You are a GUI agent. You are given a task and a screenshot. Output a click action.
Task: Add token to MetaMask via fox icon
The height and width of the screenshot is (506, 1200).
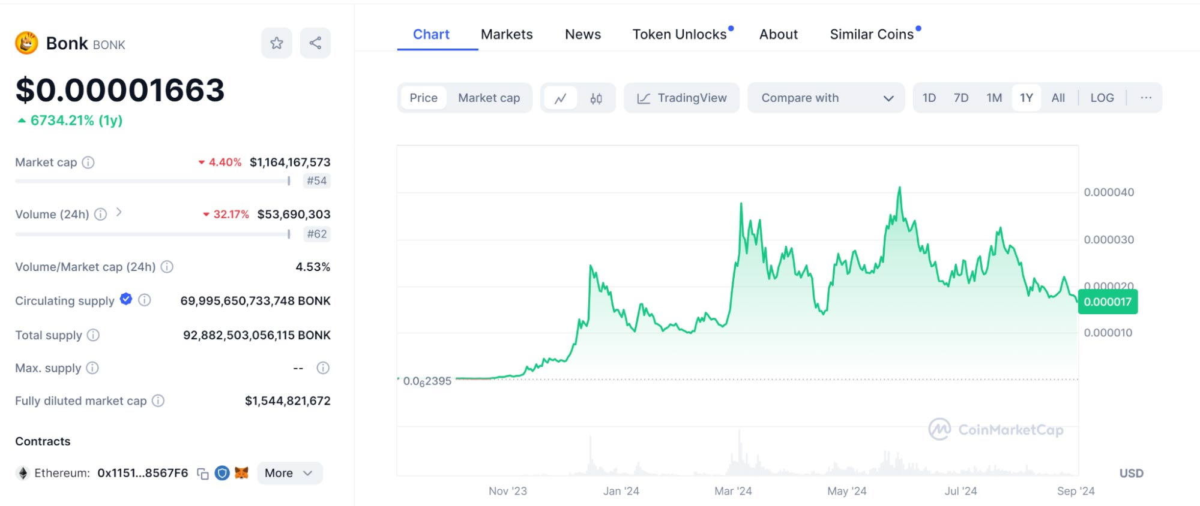coord(241,473)
